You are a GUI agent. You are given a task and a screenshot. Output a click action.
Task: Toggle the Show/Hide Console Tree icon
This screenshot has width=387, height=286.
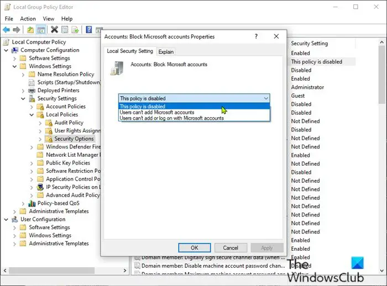pos(41,30)
